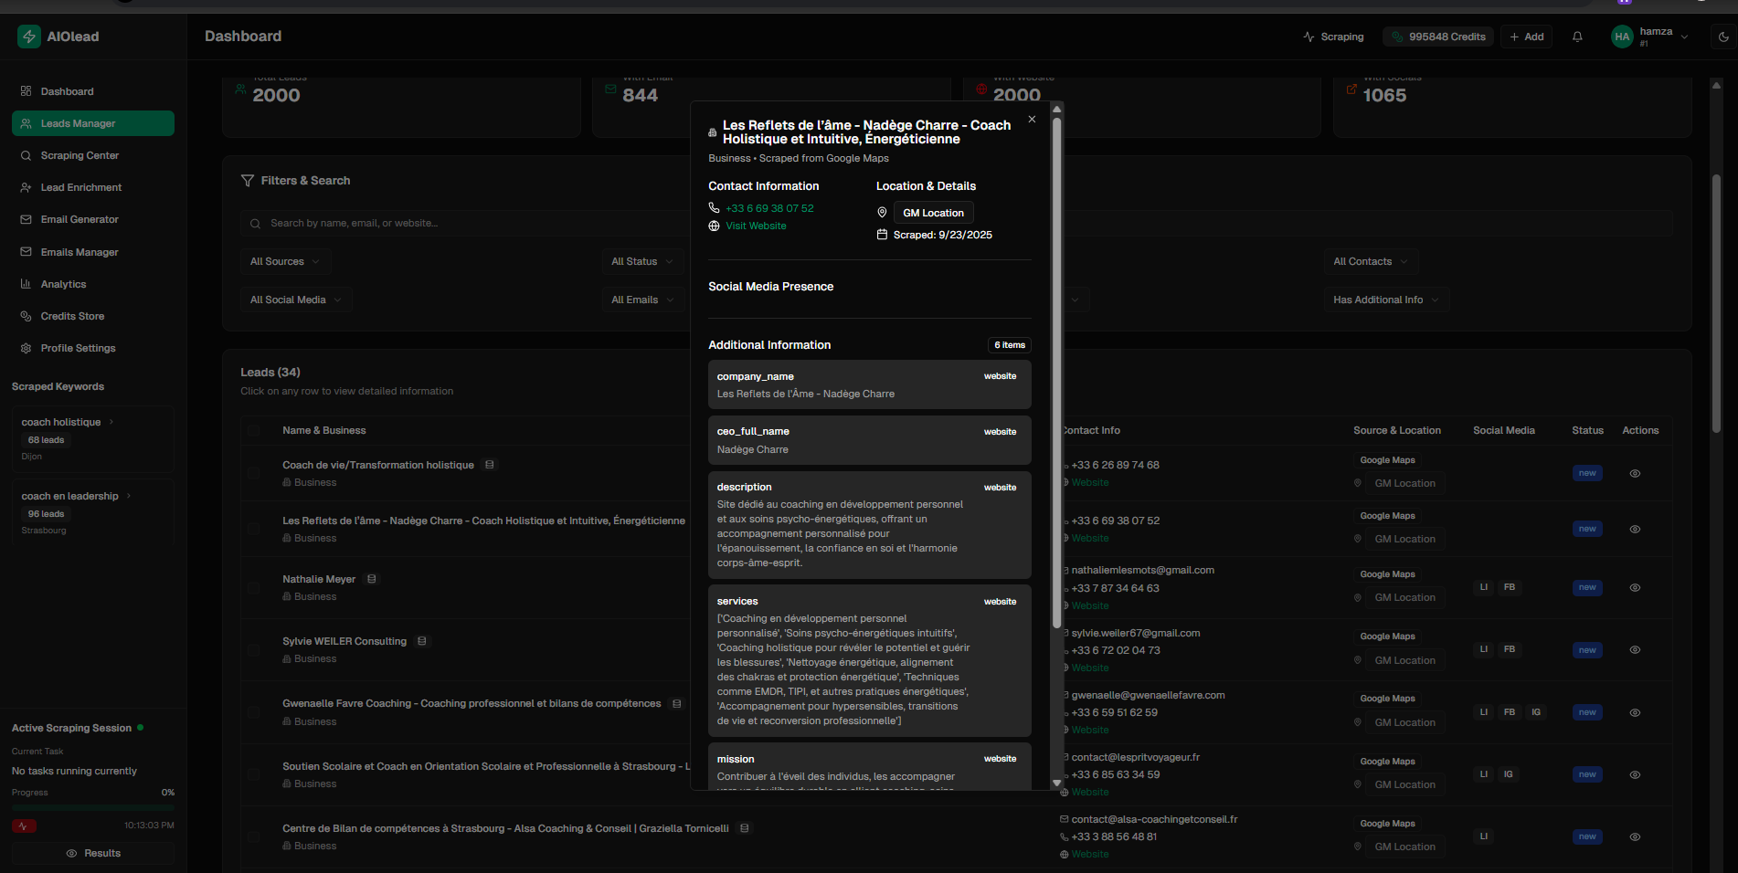Click Visit Website in the lead detail popup
Image resolution: width=1738 pixels, height=873 pixels.
click(756, 226)
